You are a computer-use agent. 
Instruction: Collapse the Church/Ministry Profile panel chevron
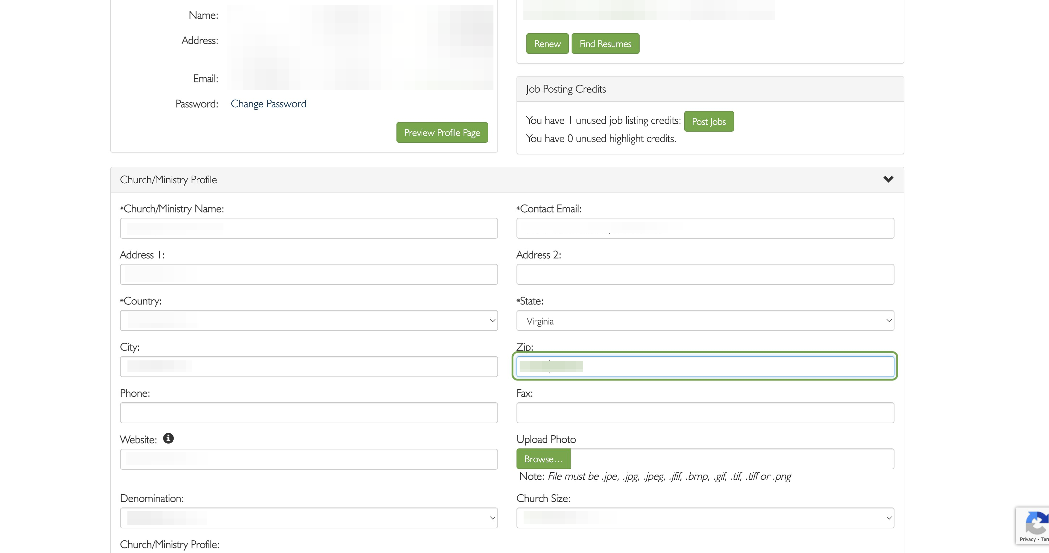(x=888, y=179)
